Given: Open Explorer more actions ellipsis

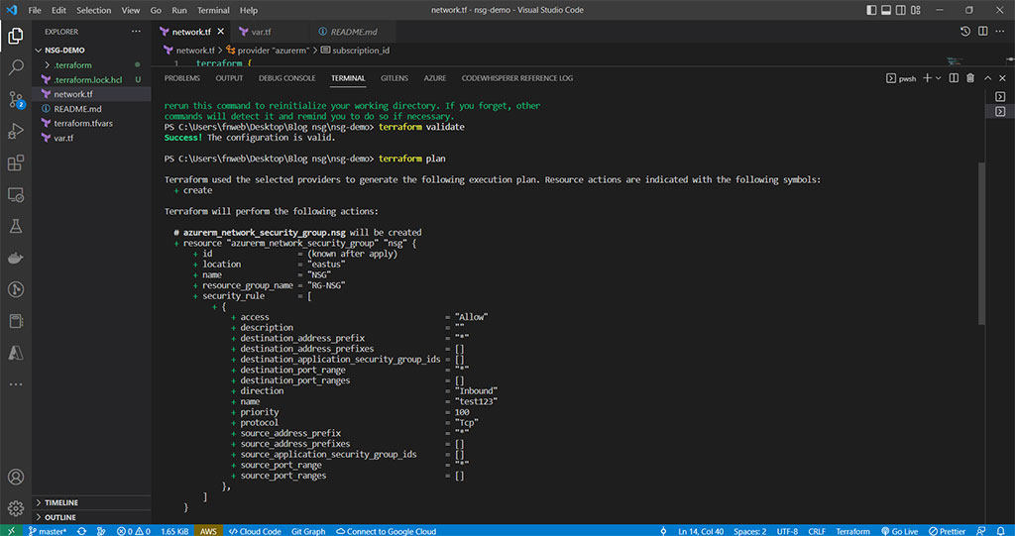Looking at the screenshot, I should [x=136, y=31].
